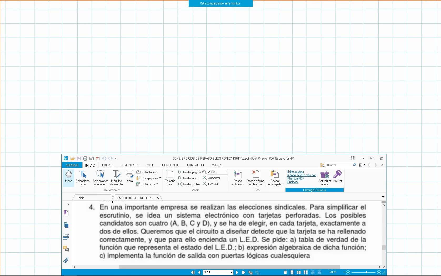Image resolution: width=441 pixels, height=276 pixels.
Task: Open a file from quick access toolbar
Action: point(72,159)
